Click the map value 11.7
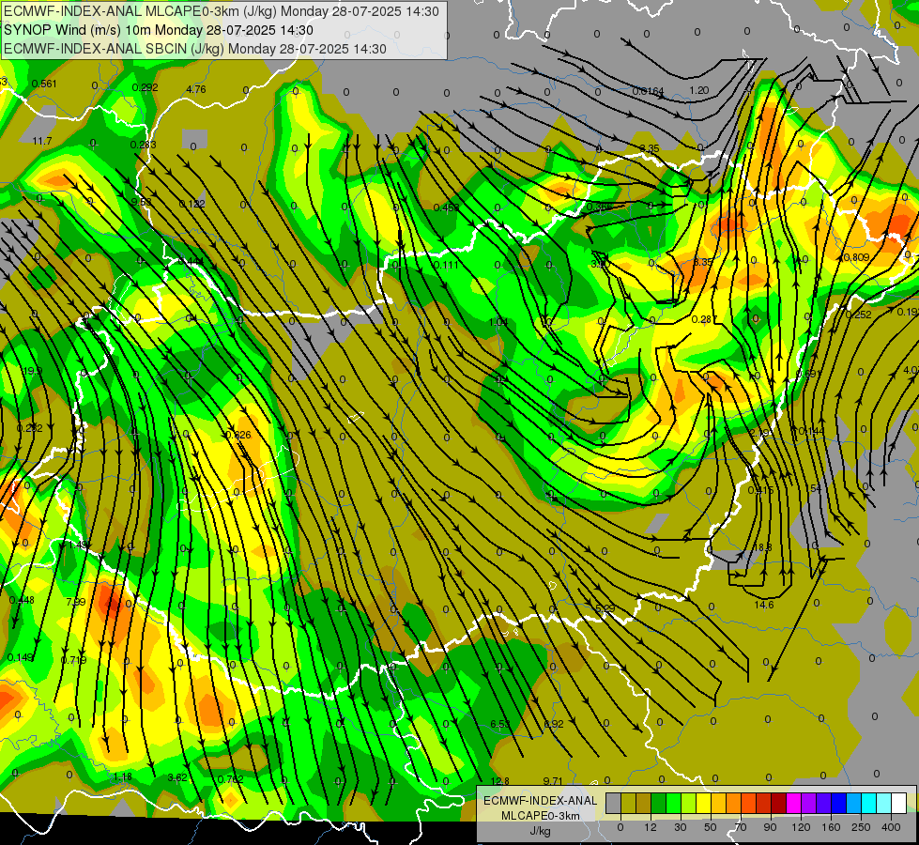Image resolution: width=919 pixels, height=845 pixels. coord(42,142)
